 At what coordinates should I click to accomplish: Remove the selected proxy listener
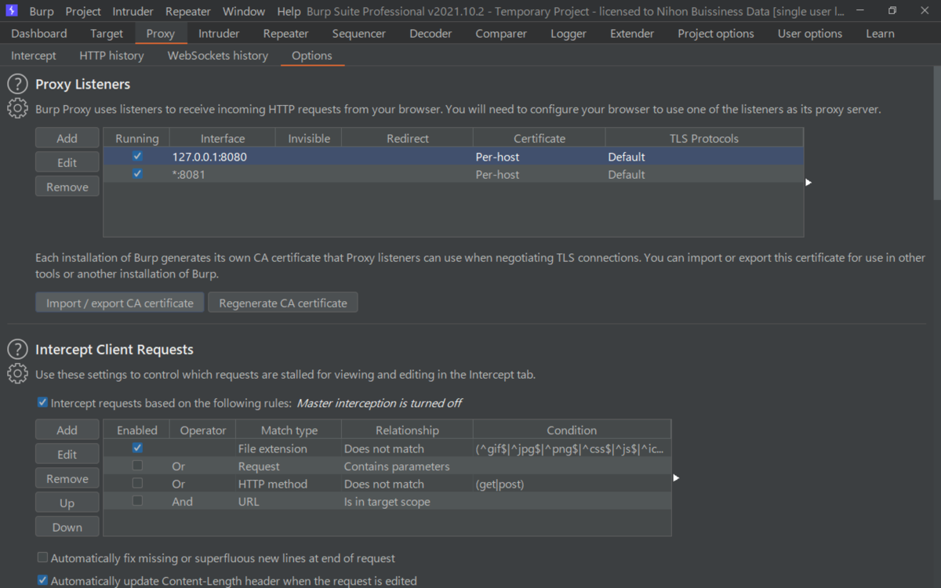click(x=67, y=187)
